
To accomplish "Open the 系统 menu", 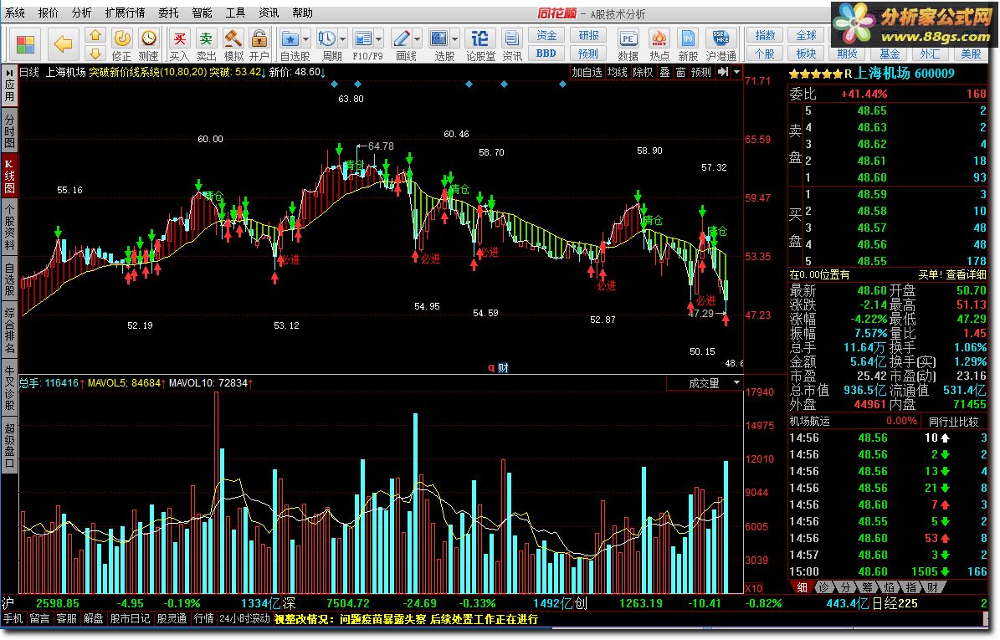I will click(15, 13).
